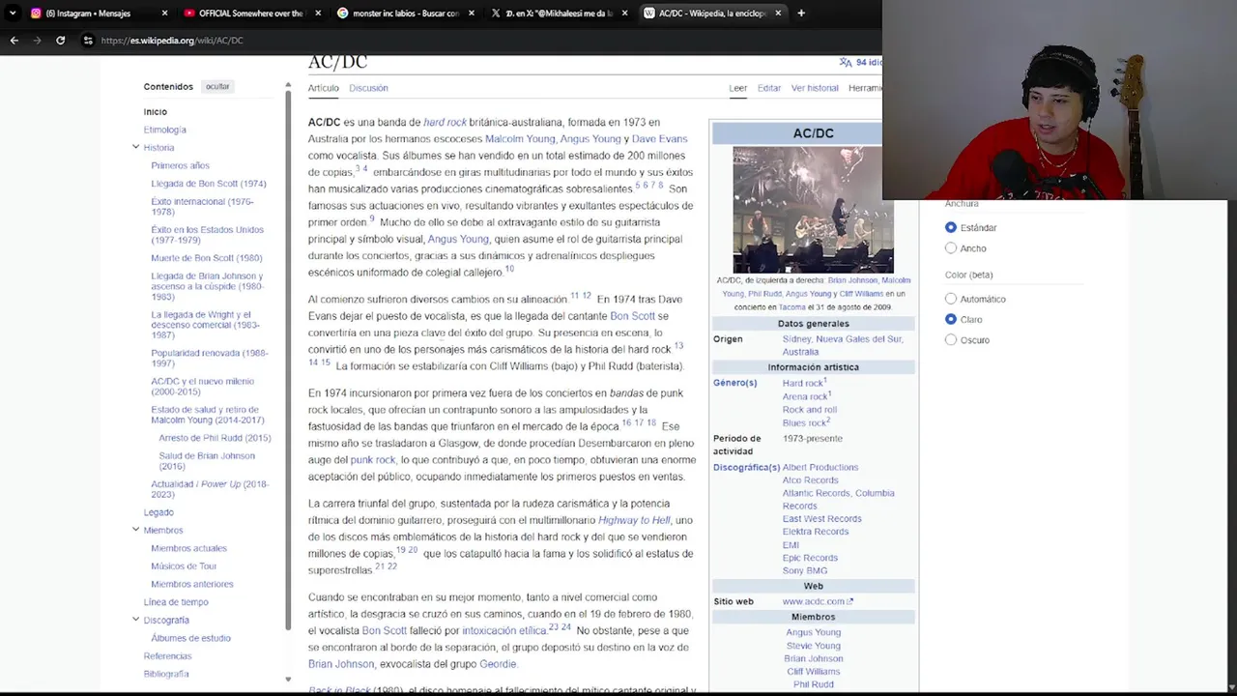Close the Instagram Mensajes tab
This screenshot has height=696, width=1237.
(x=164, y=14)
